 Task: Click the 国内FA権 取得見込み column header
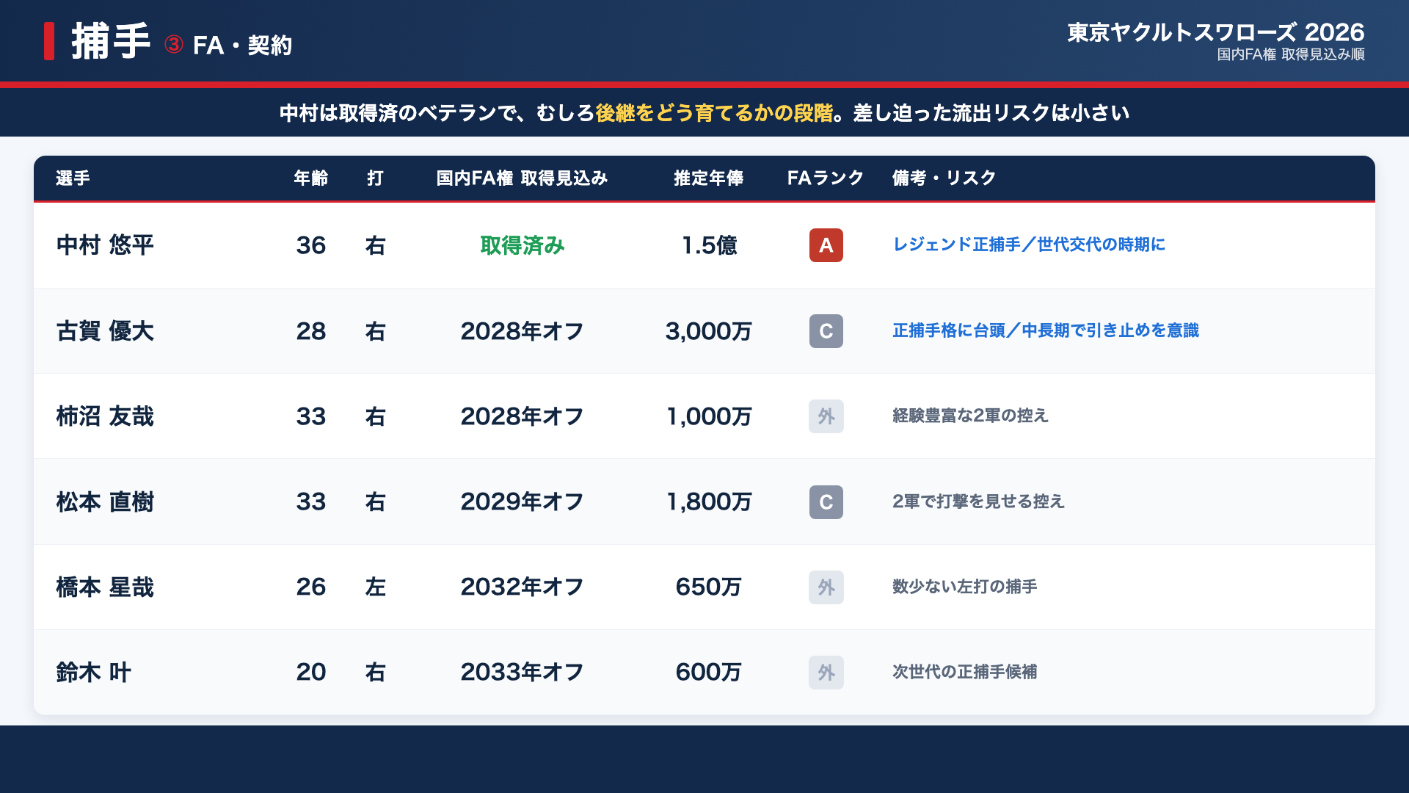point(522,178)
